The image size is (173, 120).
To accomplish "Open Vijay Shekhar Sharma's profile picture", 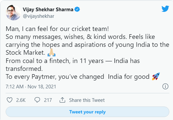I will pos(13,13).
